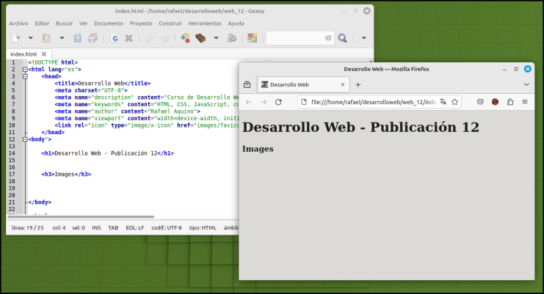Click the Compile icon in Geany
Screen dimensions: 544x294
[185, 38]
